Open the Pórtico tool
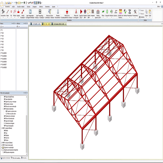 pyautogui.click(x=15, y=13)
